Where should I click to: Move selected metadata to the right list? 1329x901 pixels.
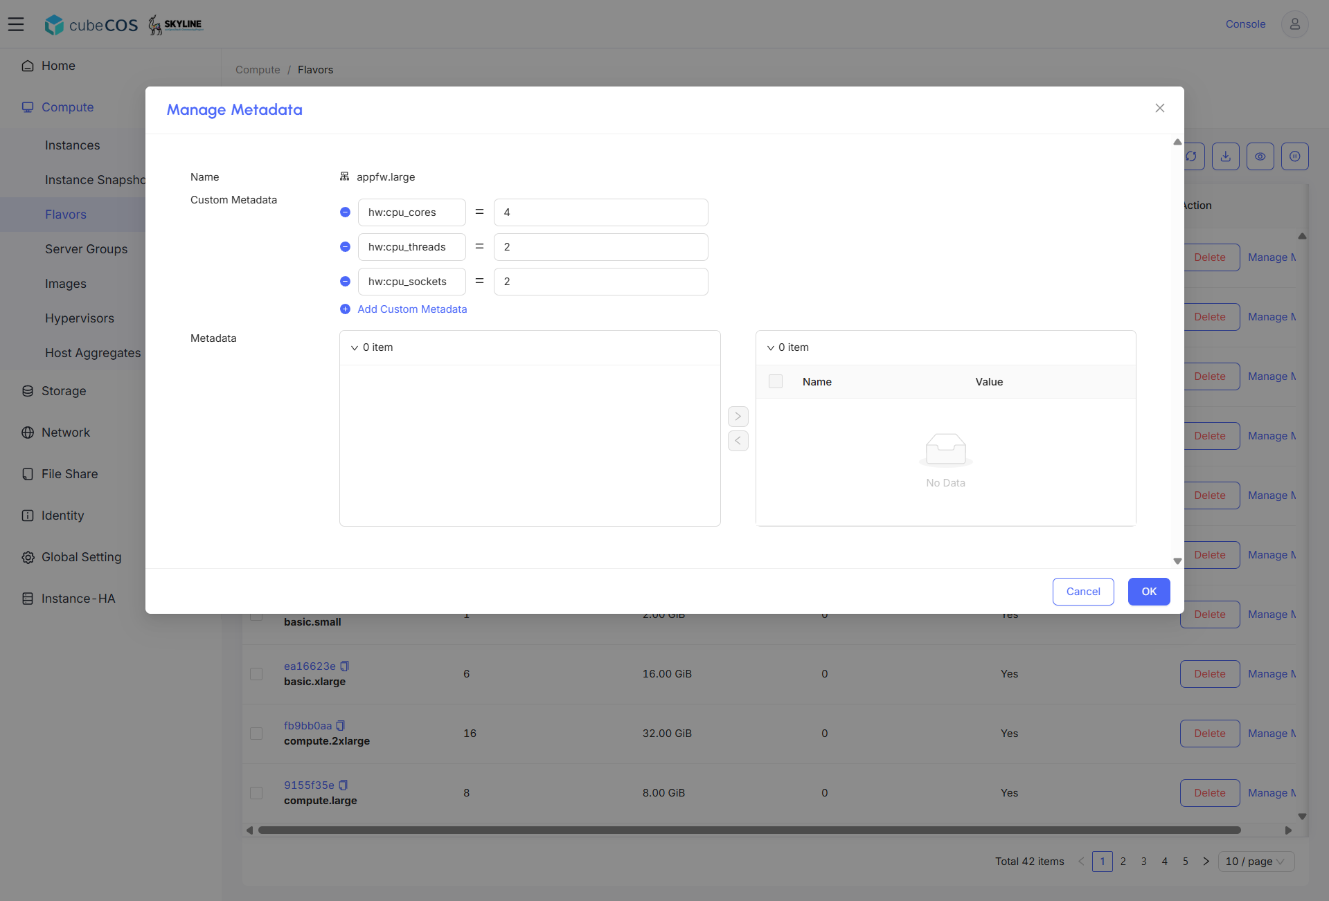pos(738,417)
